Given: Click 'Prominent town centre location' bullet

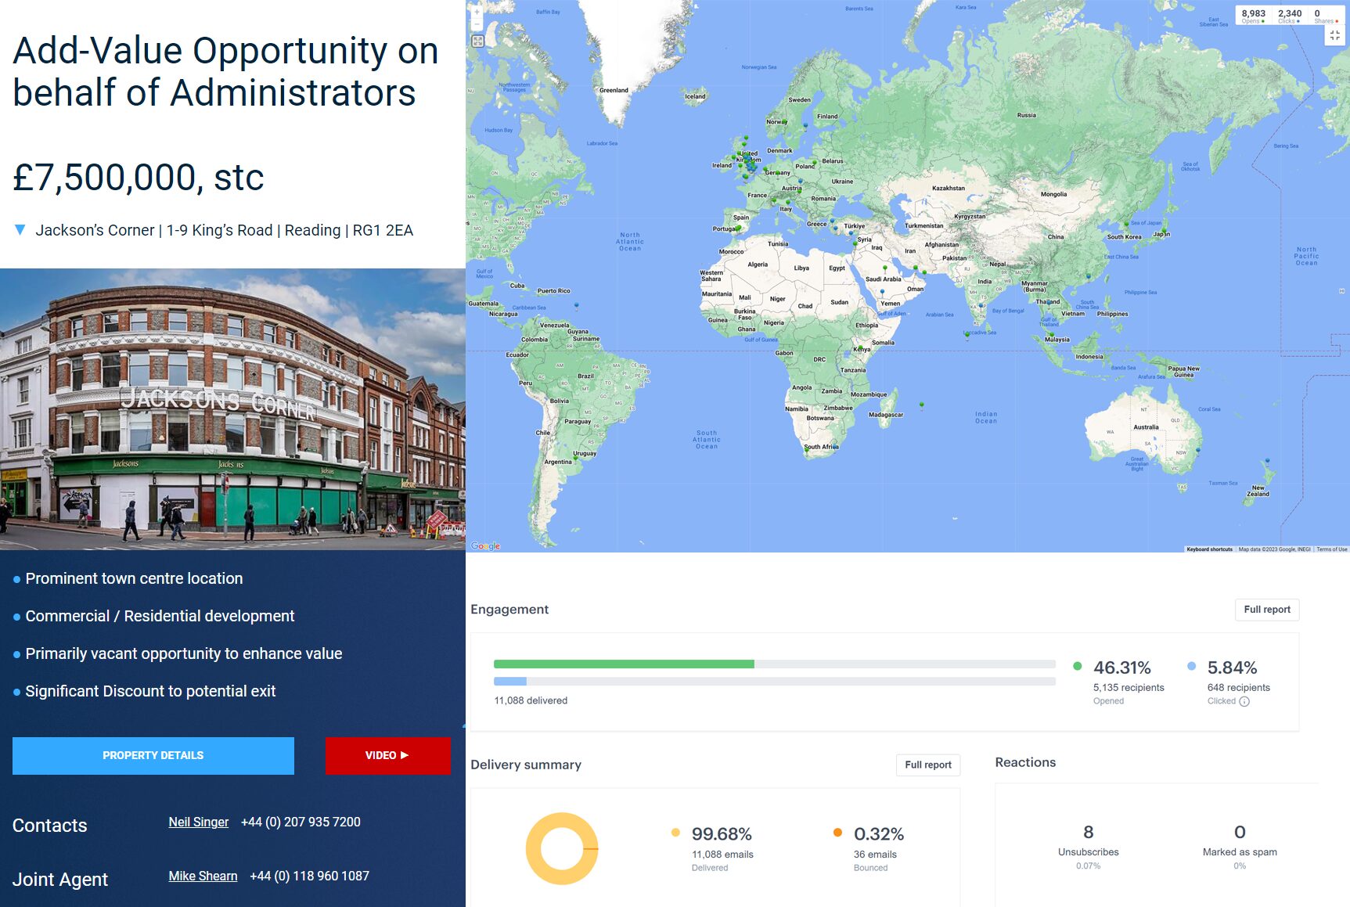Looking at the screenshot, I should click(x=134, y=578).
